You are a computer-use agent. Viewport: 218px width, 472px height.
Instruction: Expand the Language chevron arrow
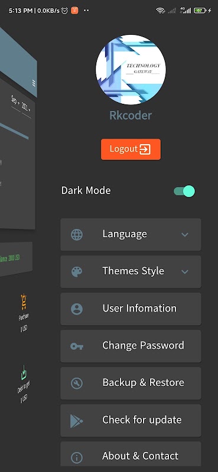click(x=185, y=234)
